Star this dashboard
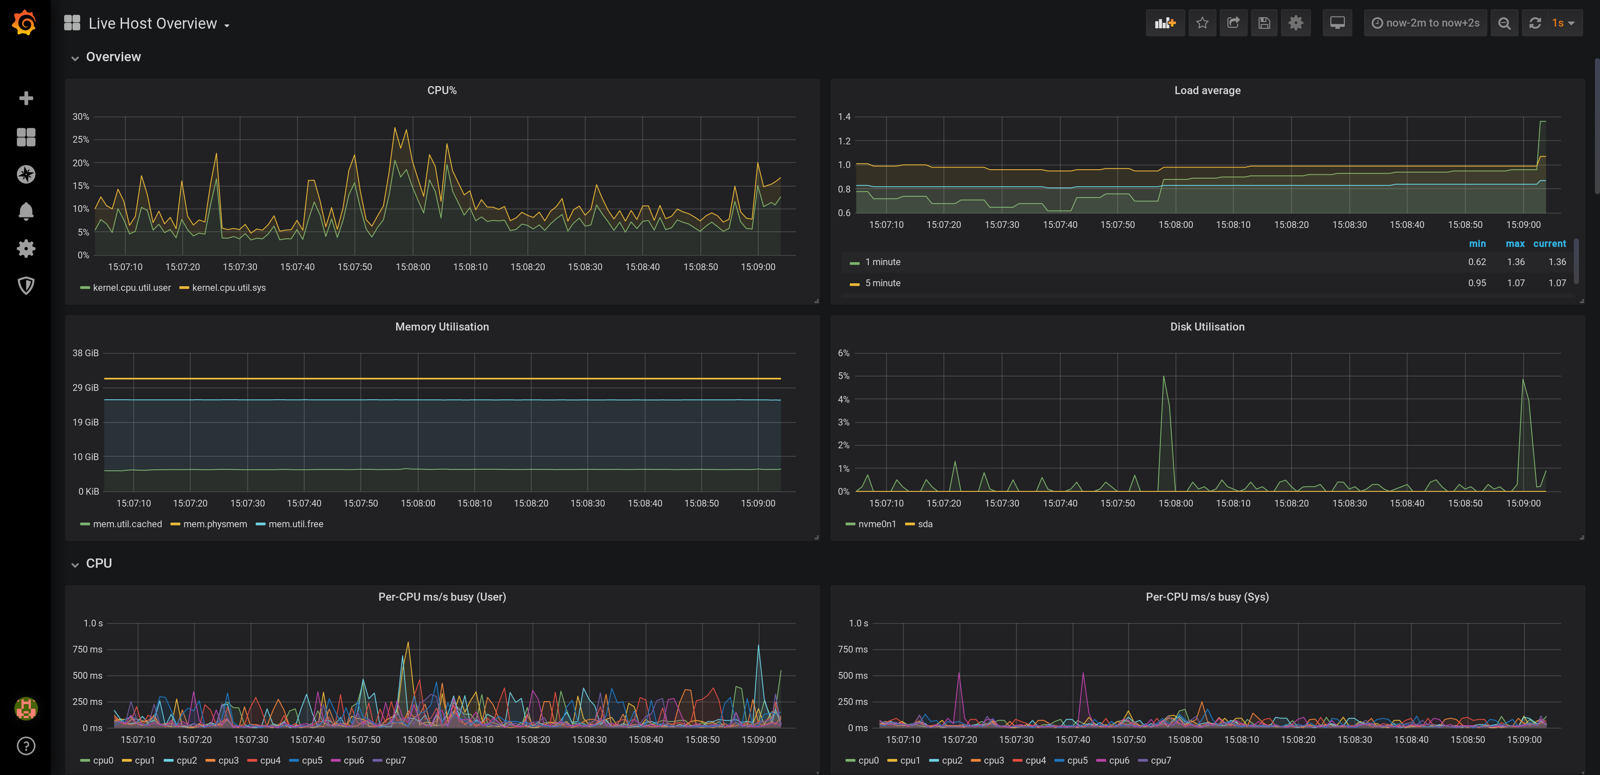This screenshot has height=775, width=1600. click(1203, 22)
